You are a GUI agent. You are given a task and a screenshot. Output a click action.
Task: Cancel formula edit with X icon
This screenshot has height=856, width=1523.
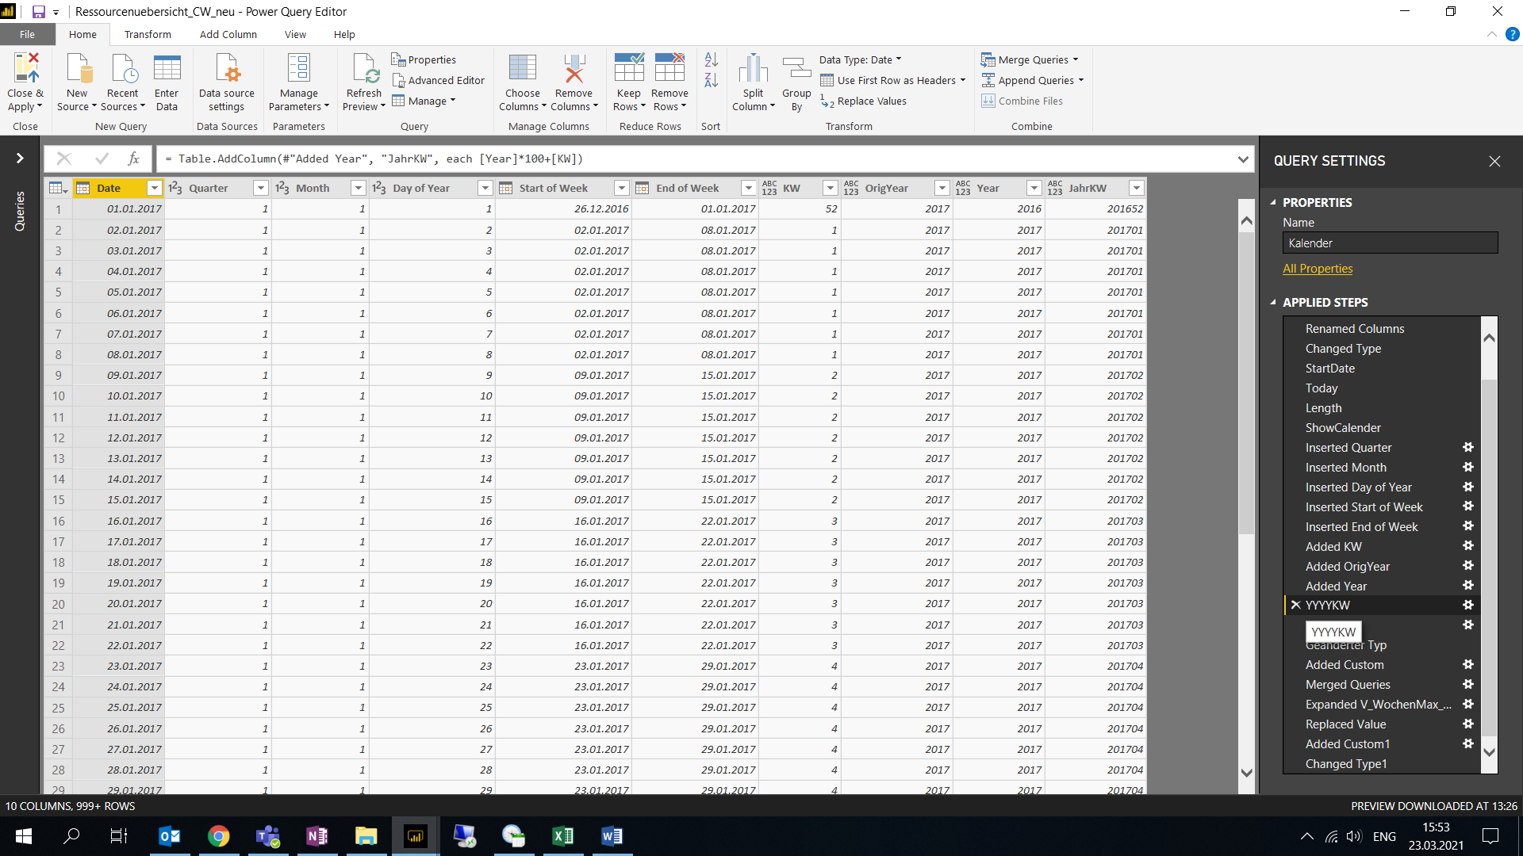pos(64,159)
